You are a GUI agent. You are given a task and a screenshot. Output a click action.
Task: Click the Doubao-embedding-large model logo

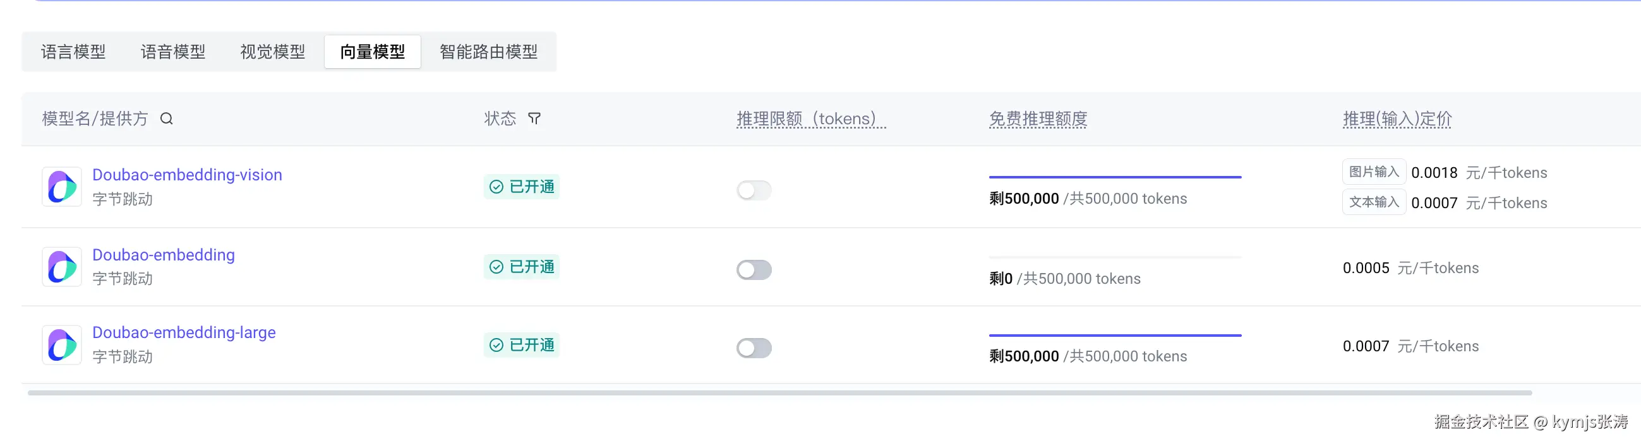pyautogui.click(x=62, y=345)
